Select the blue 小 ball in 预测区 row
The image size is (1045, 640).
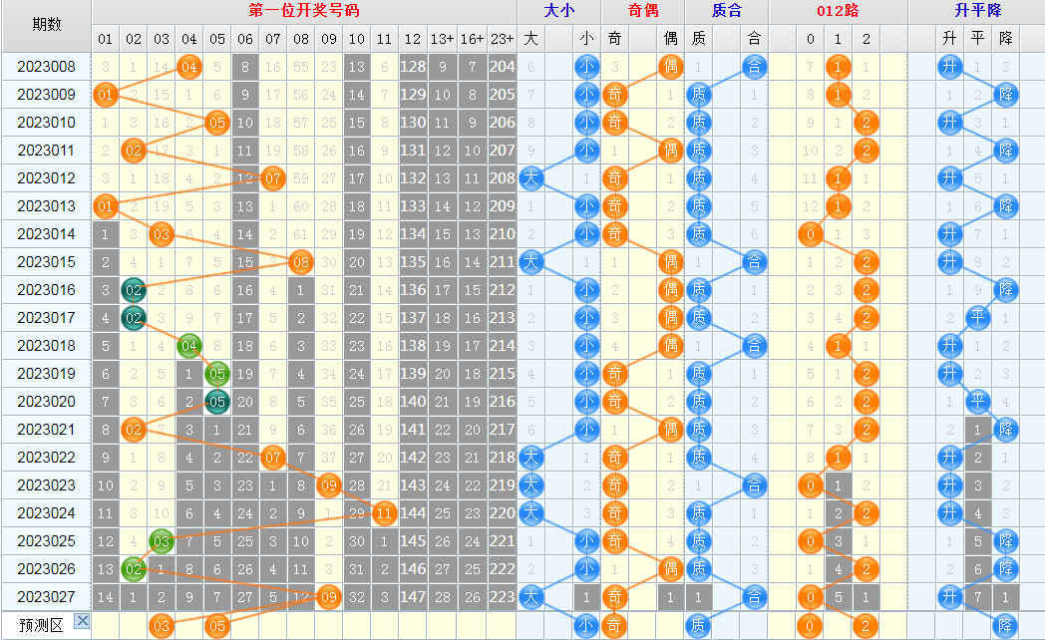click(x=586, y=626)
